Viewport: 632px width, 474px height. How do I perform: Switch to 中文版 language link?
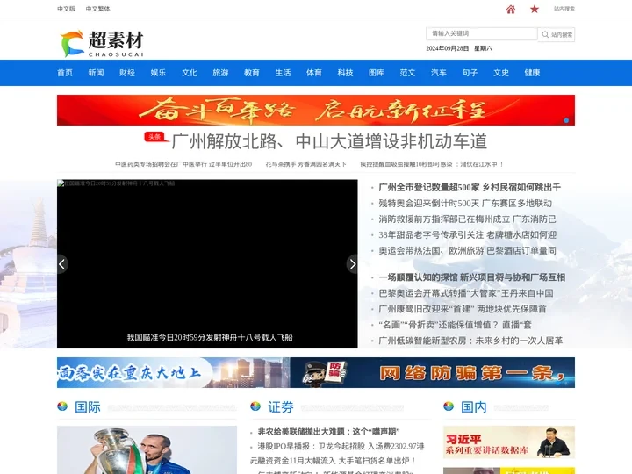point(67,9)
